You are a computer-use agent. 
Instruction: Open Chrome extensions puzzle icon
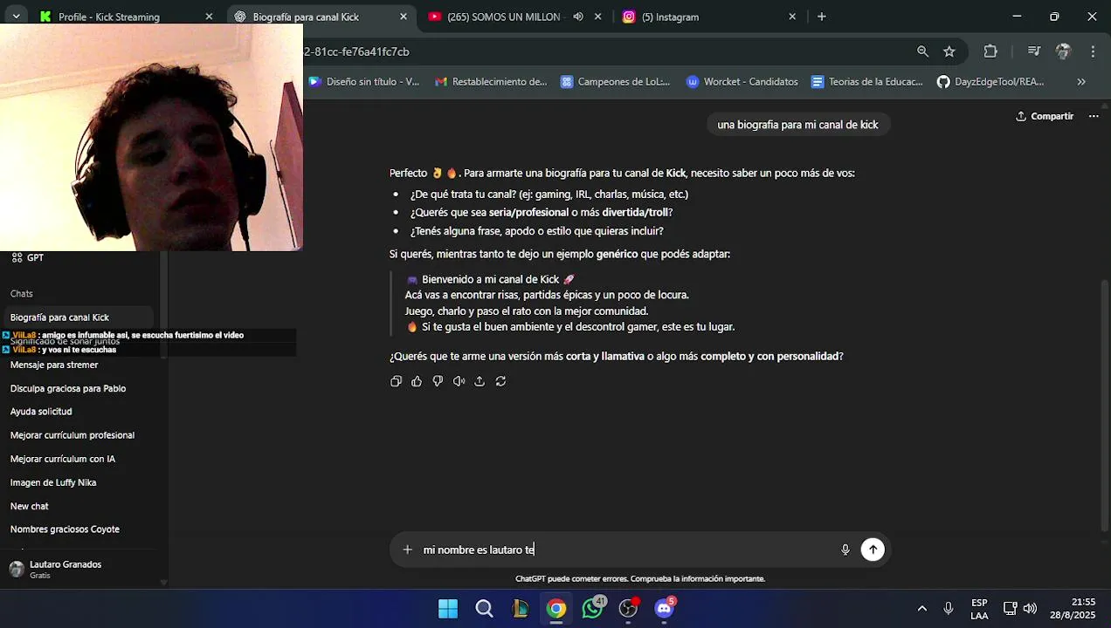point(990,51)
